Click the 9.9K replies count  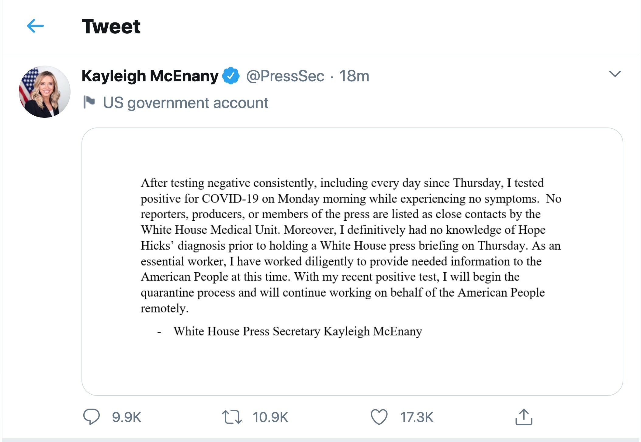[x=126, y=417]
